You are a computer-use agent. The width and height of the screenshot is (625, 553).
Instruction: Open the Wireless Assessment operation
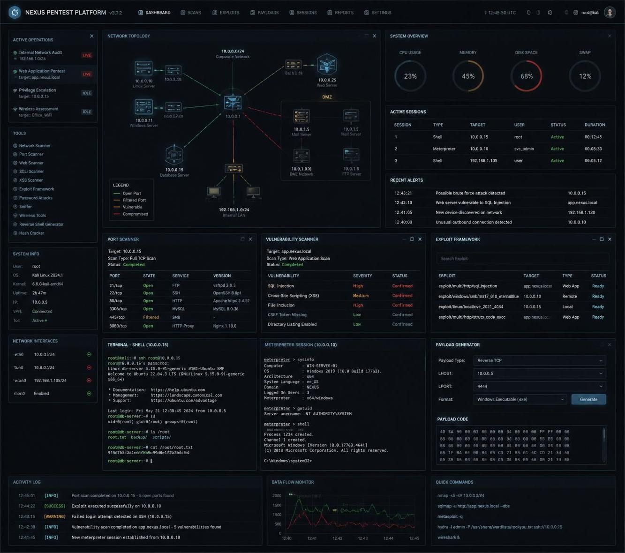point(53,112)
